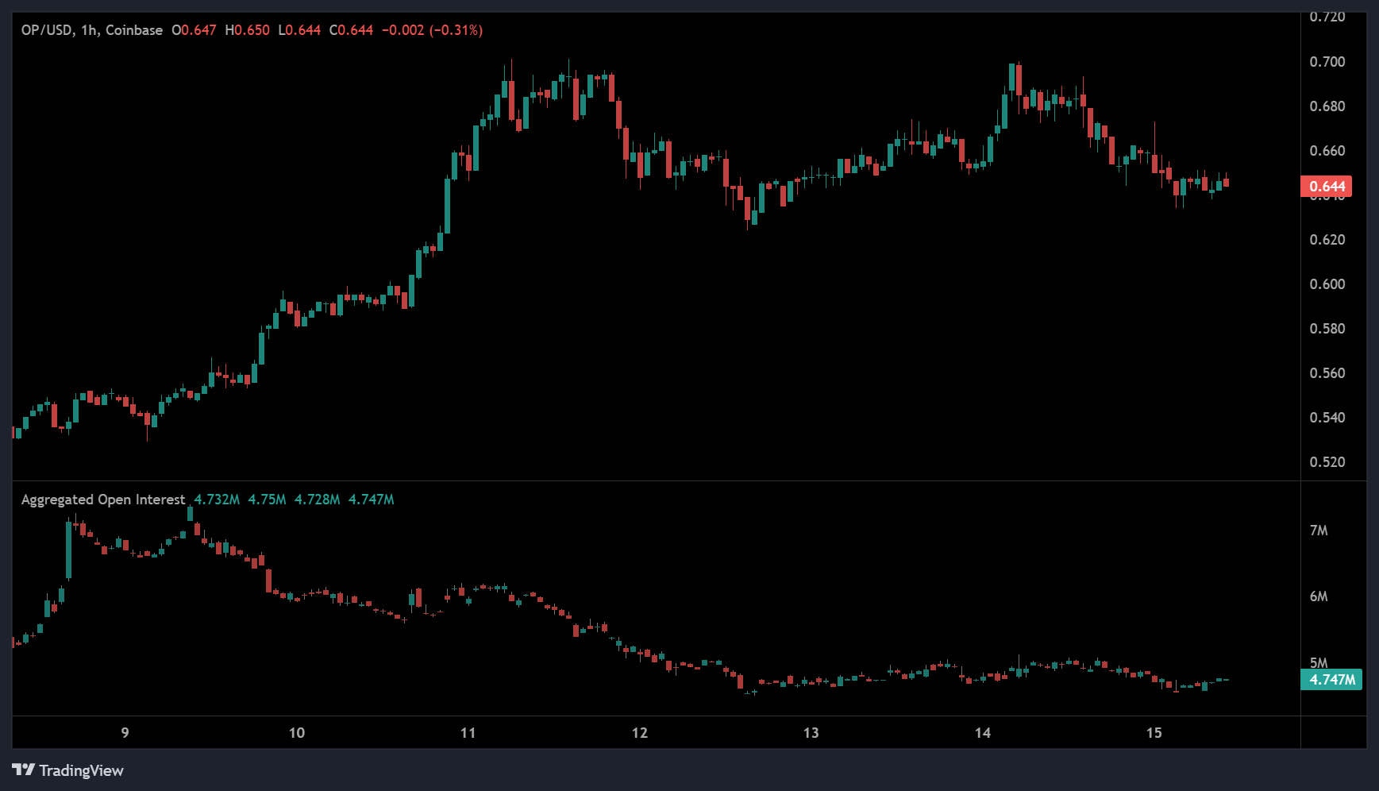The height and width of the screenshot is (791, 1379).
Task: Select the Aggregated Open Interest indicator title
Action: (102, 500)
